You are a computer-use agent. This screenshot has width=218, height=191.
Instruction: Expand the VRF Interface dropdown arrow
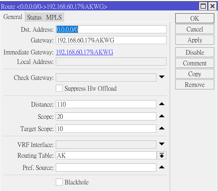click(x=162, y=144)
